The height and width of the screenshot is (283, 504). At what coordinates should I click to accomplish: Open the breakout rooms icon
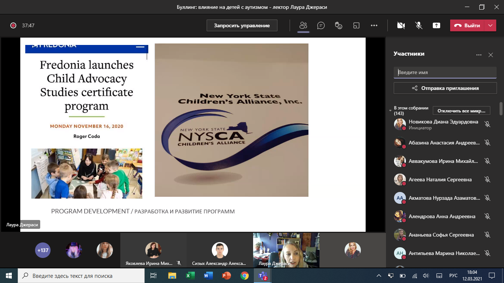(356, 25)
